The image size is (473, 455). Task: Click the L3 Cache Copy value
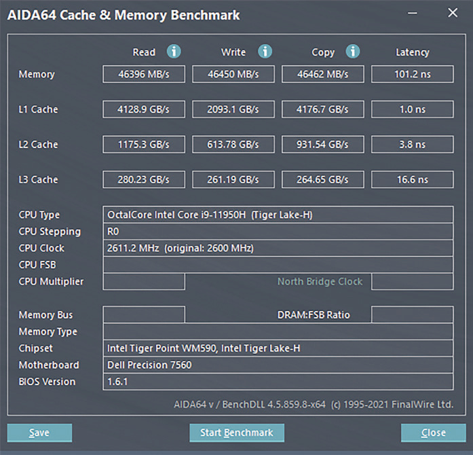[323, 180]
